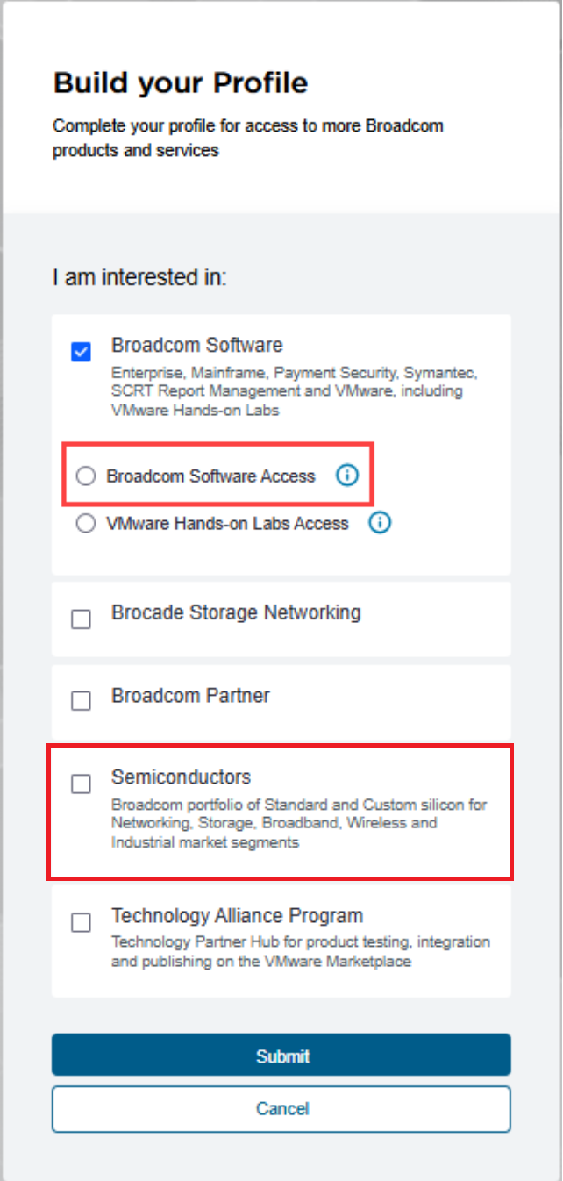Click the Cancel button
The width and height of the screenshot is (563, 1181).
[x=281, y=1109]
